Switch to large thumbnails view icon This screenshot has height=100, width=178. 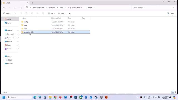click(x=175, y=92)
